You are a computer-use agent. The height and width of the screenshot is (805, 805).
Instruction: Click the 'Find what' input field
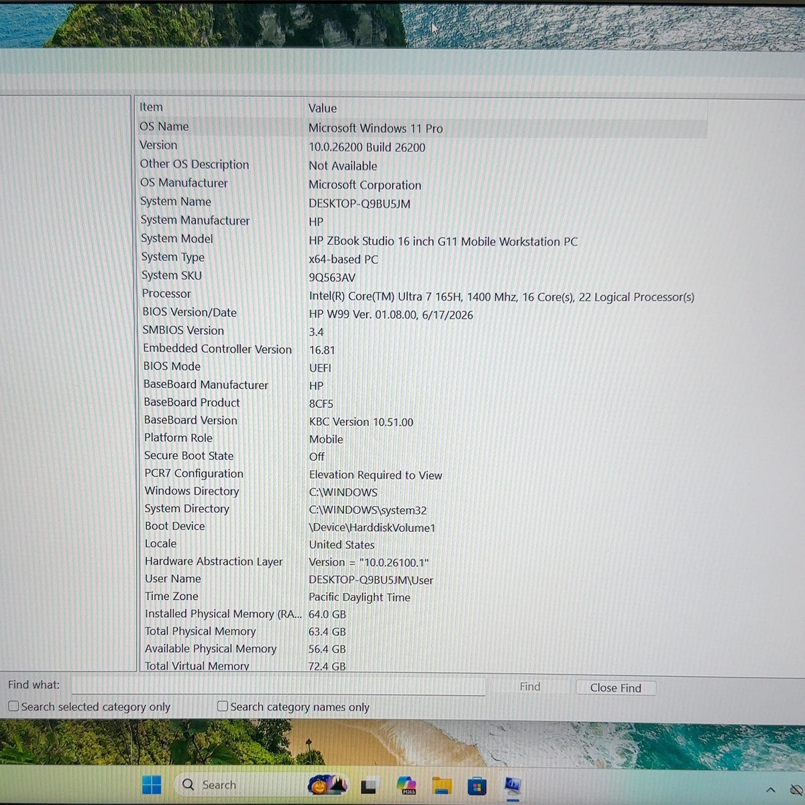(x=278, y=686)
